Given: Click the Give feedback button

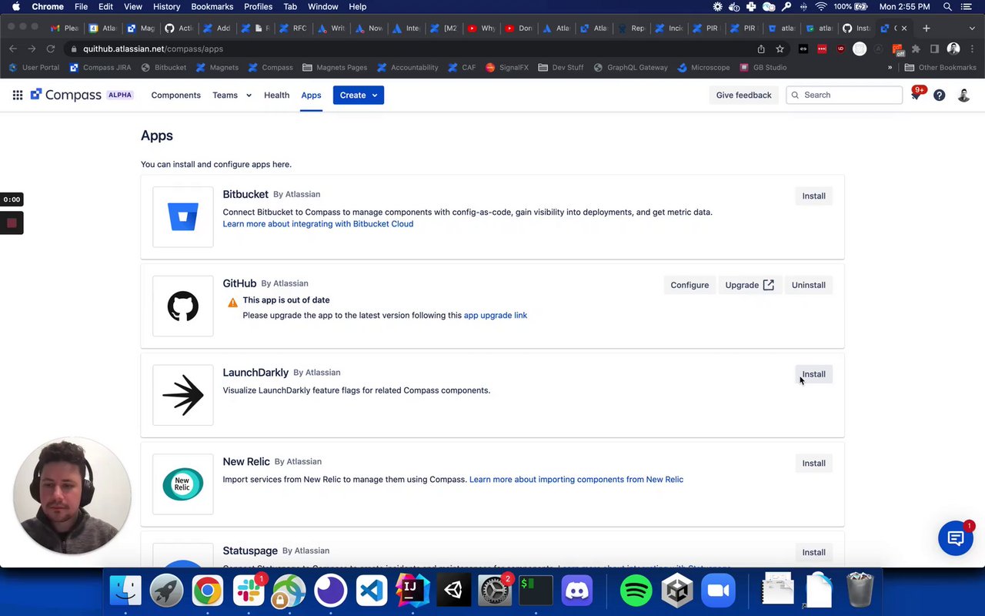Looking at the screenshot, I should coord(743,95).
